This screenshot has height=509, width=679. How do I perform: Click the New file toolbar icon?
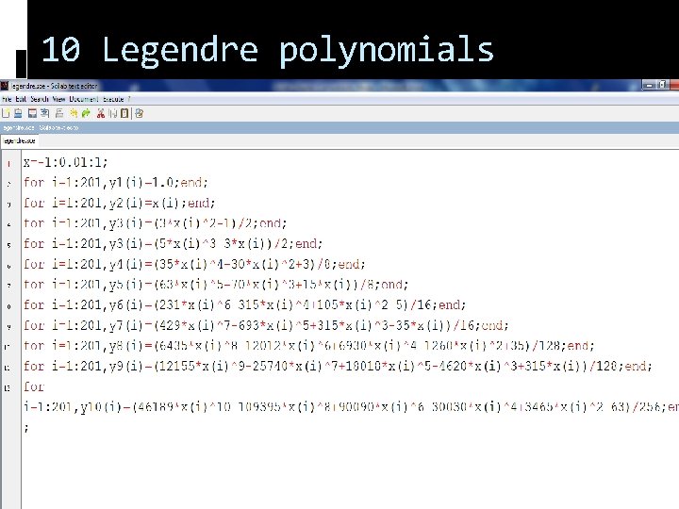pos(6,113)
